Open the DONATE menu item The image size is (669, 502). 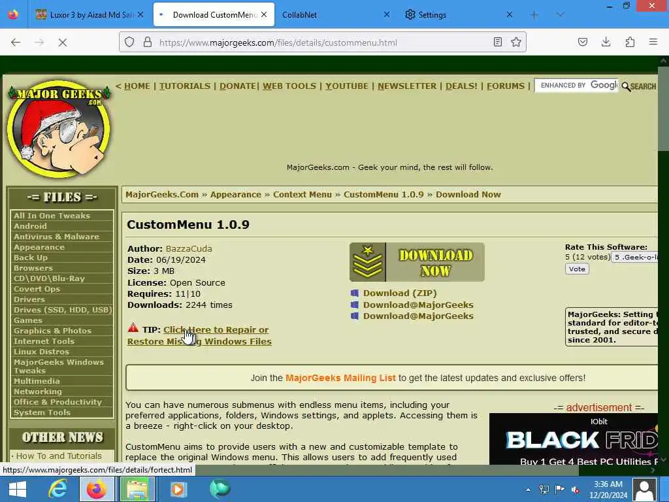tap(238, 86)
